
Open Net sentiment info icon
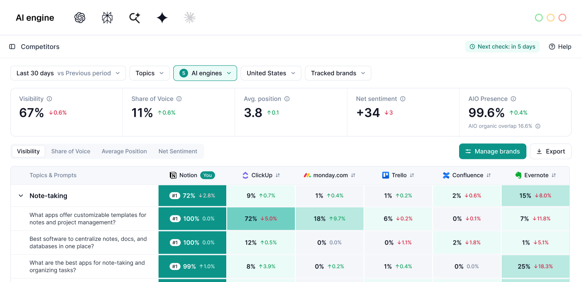(x=403, y=99)
